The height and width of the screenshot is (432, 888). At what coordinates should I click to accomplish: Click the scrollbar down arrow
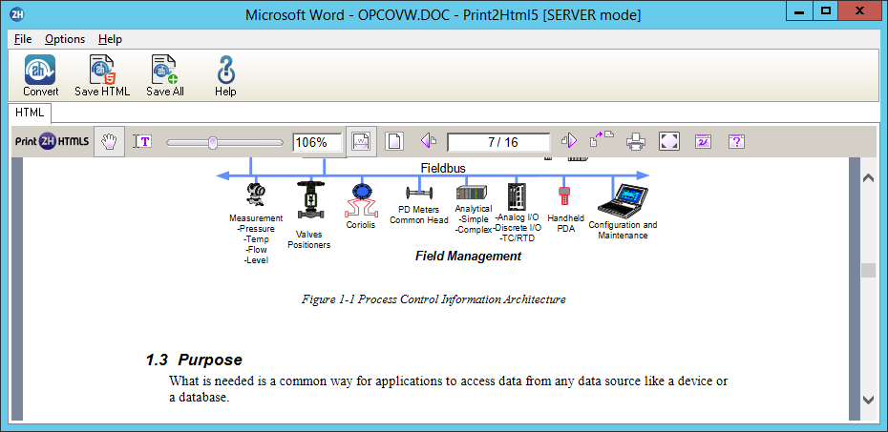coord(868,400)
